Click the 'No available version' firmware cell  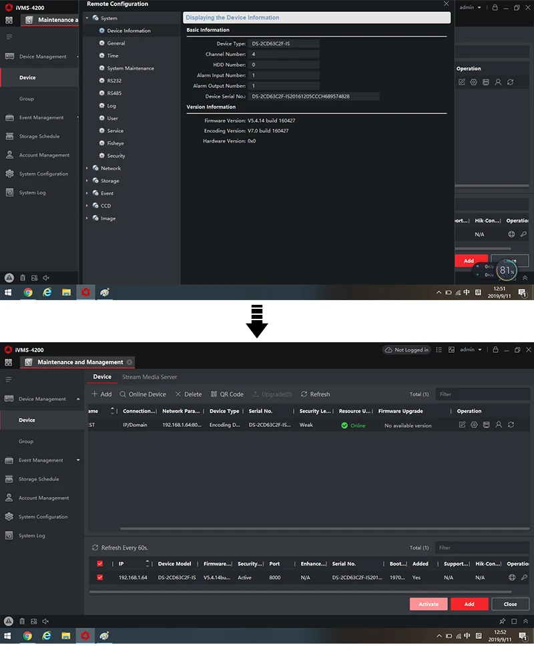408,426
